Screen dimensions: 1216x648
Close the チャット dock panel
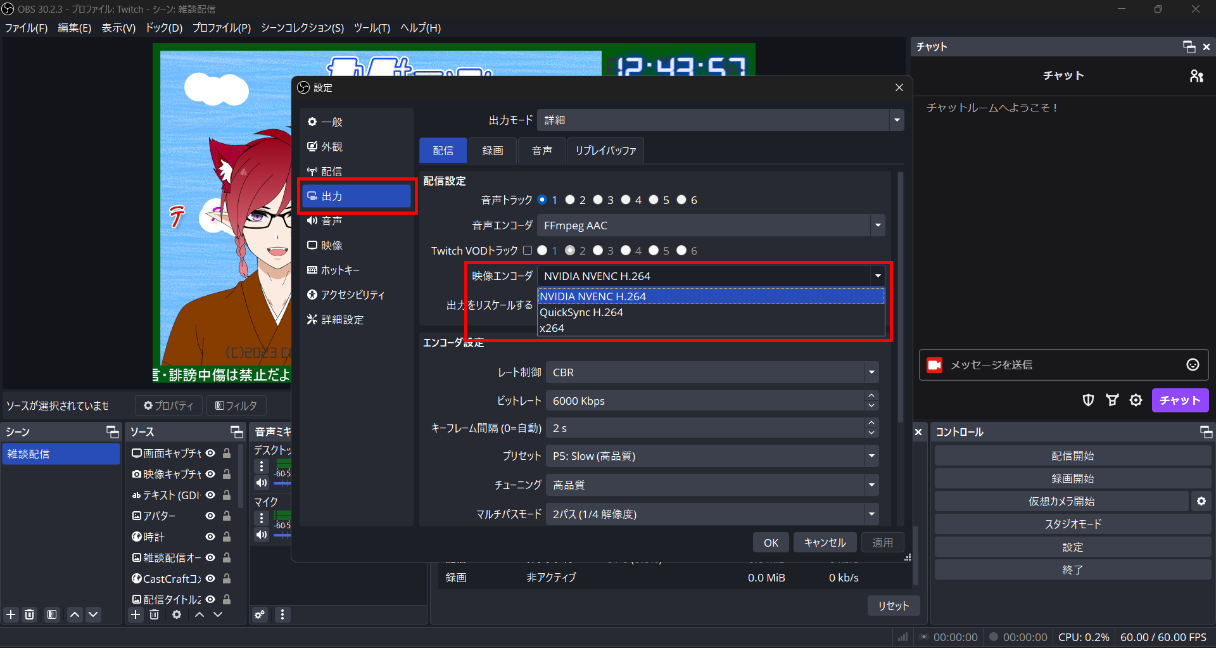[x=1206, y=47]
